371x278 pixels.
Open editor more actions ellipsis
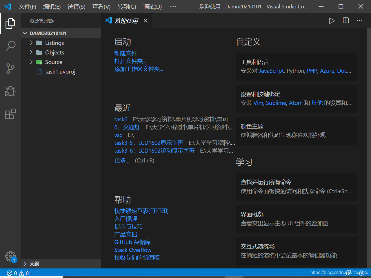coord(360,21)
